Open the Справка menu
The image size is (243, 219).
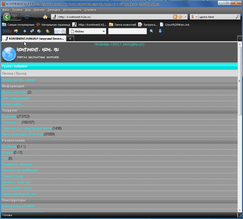(90, 10)
